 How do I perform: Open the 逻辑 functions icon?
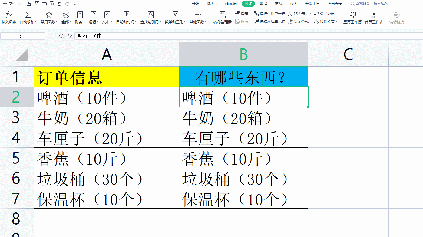pos(94,15)
